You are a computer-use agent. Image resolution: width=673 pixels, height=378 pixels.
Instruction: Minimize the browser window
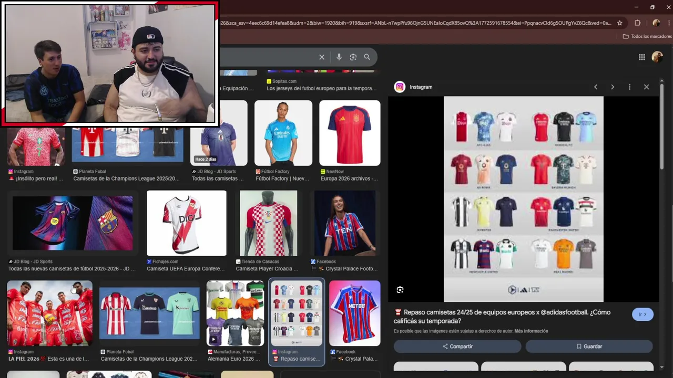(x=636, y=7)
